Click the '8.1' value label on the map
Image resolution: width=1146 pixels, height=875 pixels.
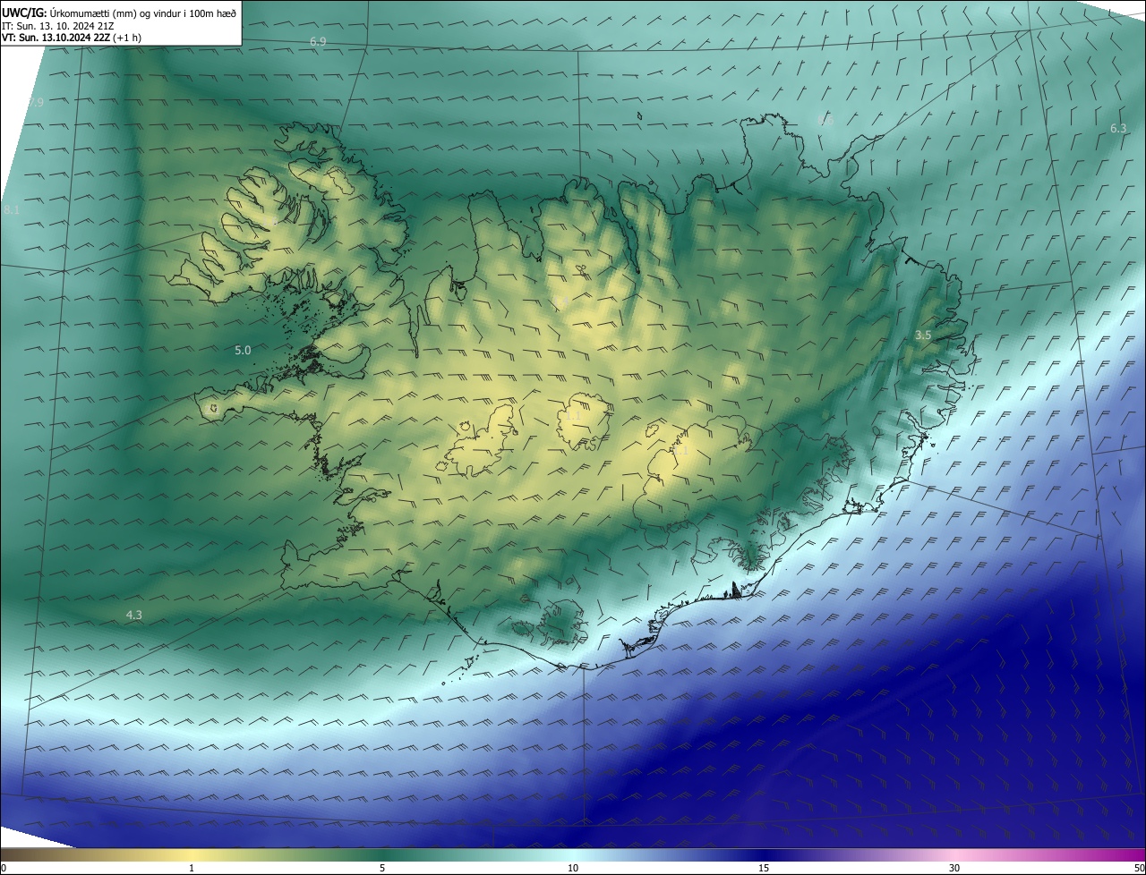click(x=12, y=209)
